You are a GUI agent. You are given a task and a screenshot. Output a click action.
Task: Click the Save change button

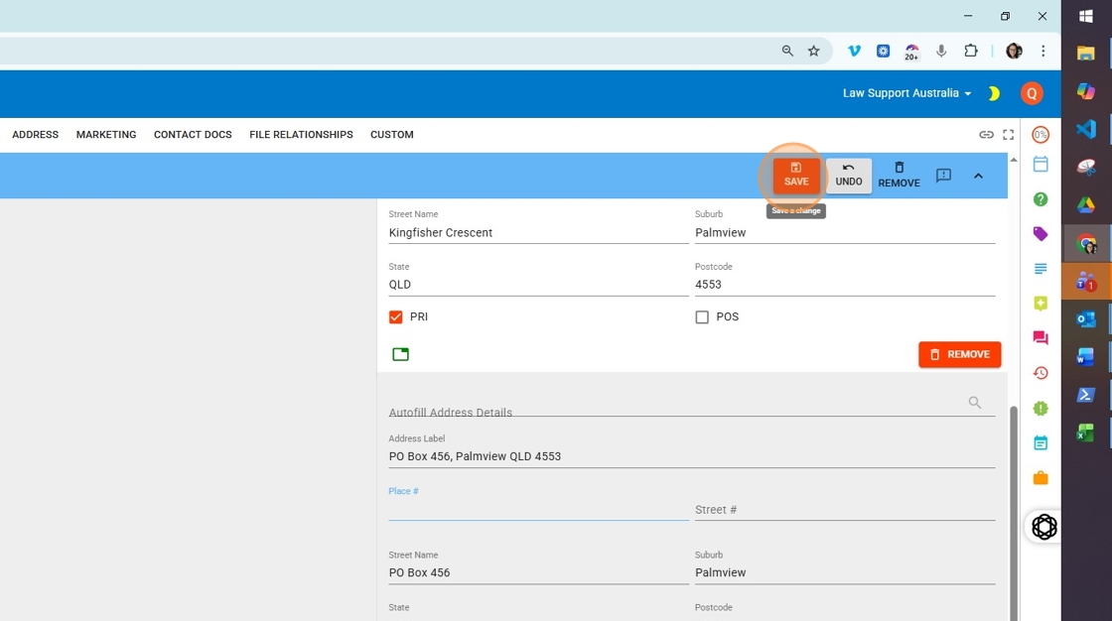click(x=796, y=176)
